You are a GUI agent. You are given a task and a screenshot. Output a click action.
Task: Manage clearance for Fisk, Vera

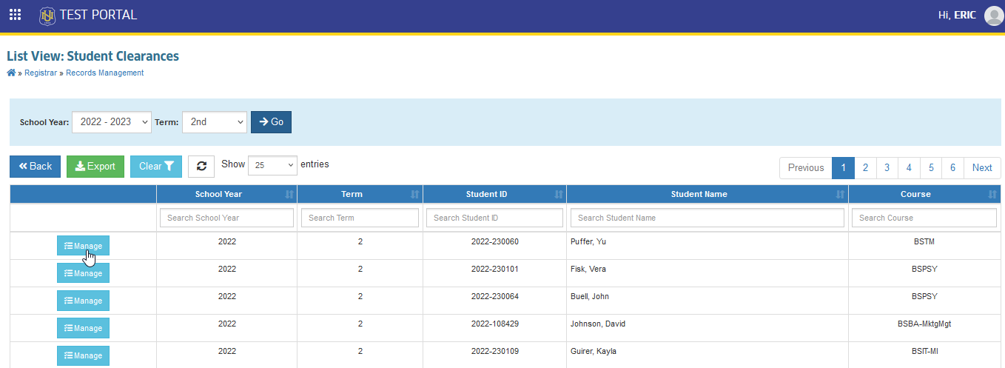(x=83, y=273)
